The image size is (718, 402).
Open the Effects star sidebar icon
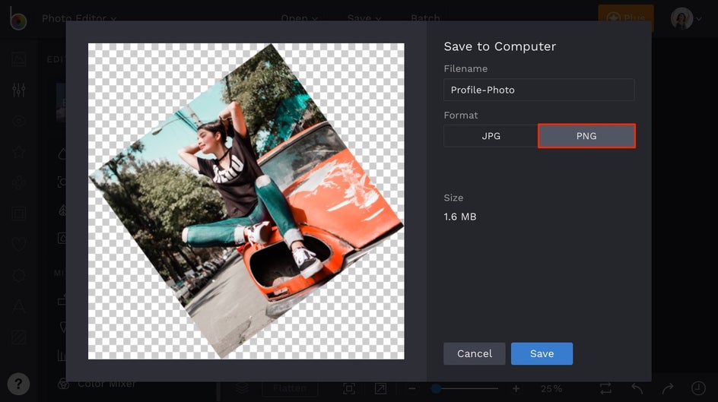click(x=19, y=152)
